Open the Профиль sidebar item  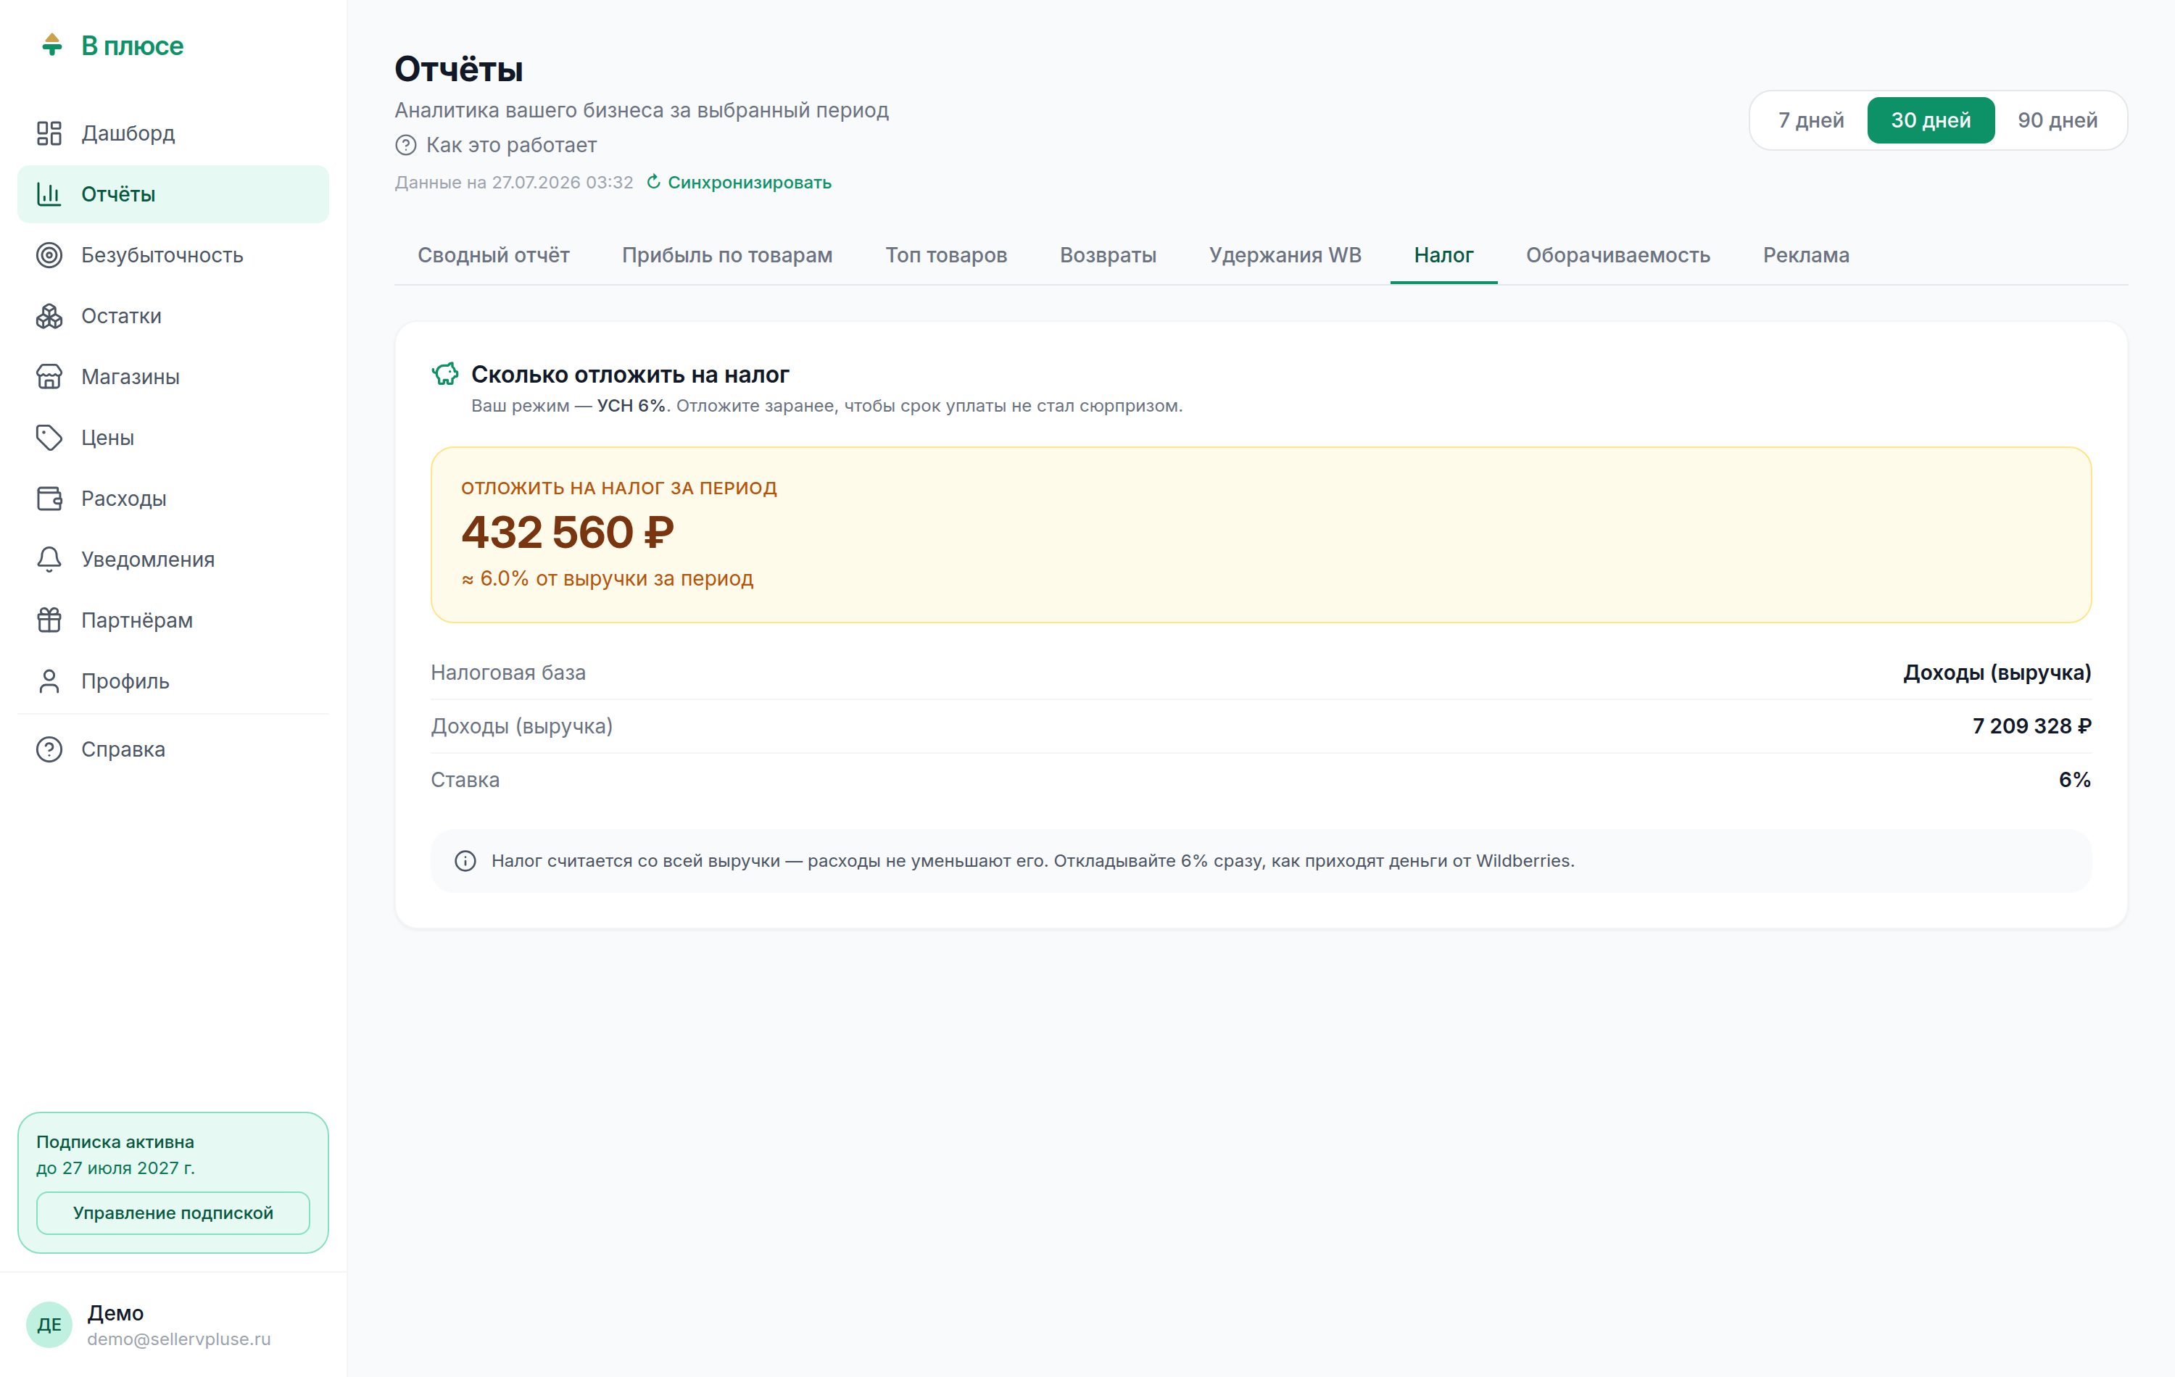click(x=173, y=682)
